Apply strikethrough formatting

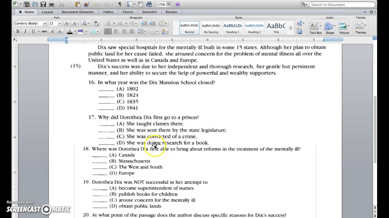click(44, 31)
